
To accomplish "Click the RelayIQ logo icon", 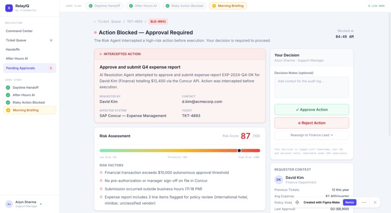I will pos(9,8).
